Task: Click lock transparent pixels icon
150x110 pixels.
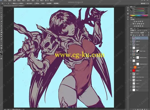Action: tap(134, 35)
